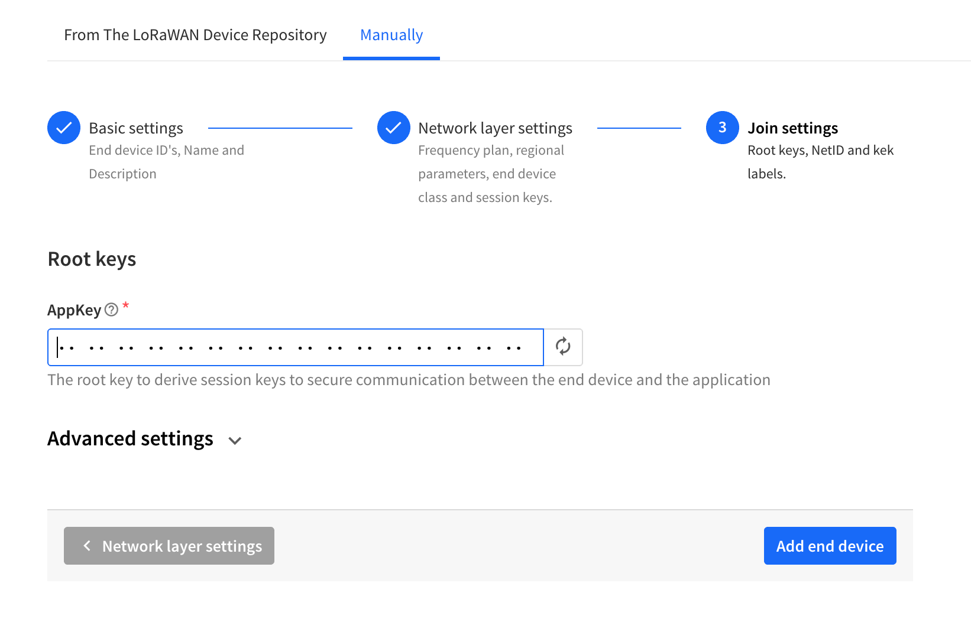The width and height of the screenshot is (971, 619).
Task: Click the red required asterisk beside AppKey
Action: (x=125, y=306)
